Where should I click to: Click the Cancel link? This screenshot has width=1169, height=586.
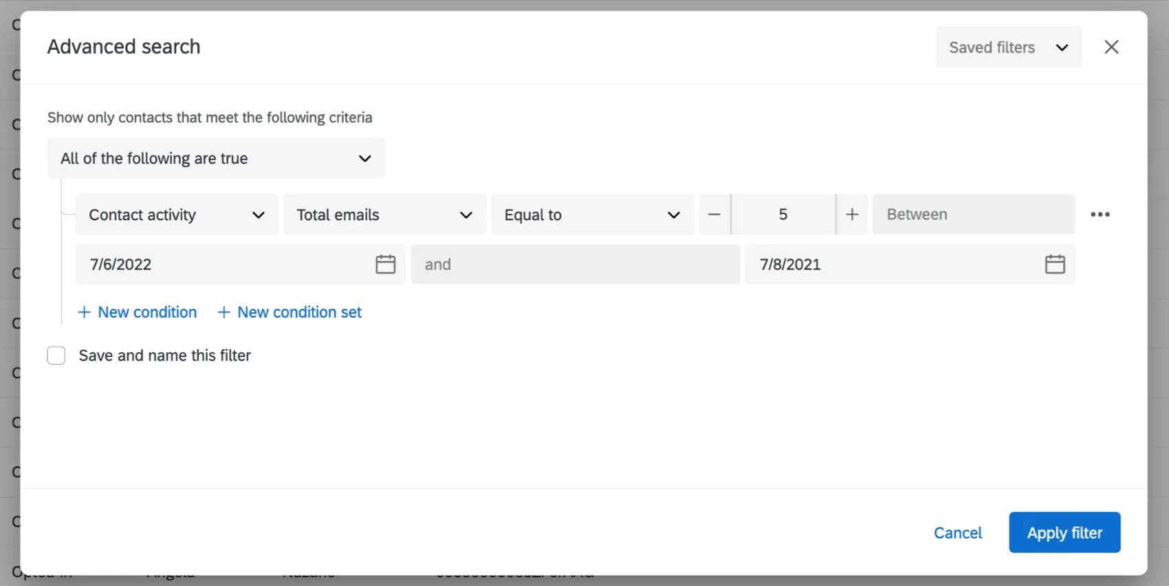(957, 533)
